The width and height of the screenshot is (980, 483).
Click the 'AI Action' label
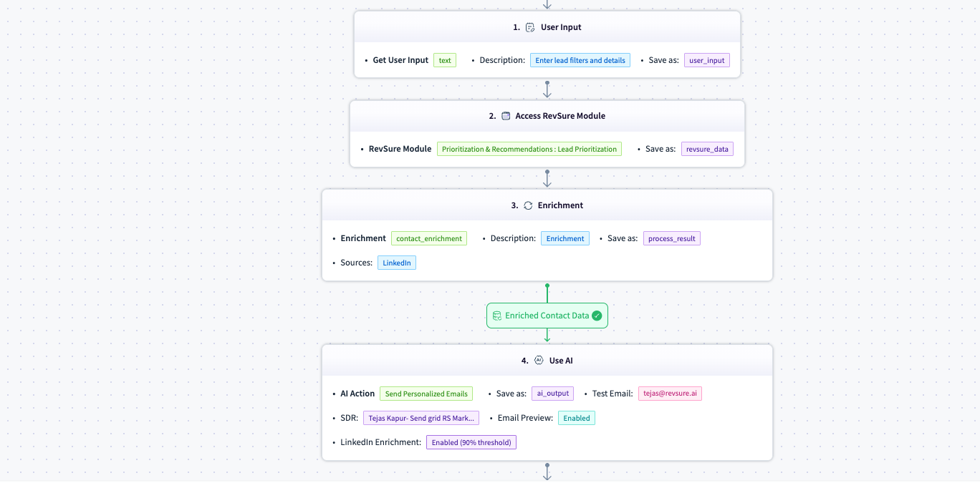[357, 394]
